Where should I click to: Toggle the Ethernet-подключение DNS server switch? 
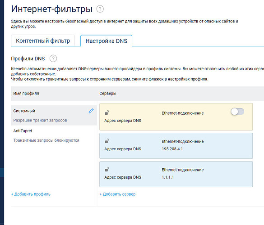[237, 112]
